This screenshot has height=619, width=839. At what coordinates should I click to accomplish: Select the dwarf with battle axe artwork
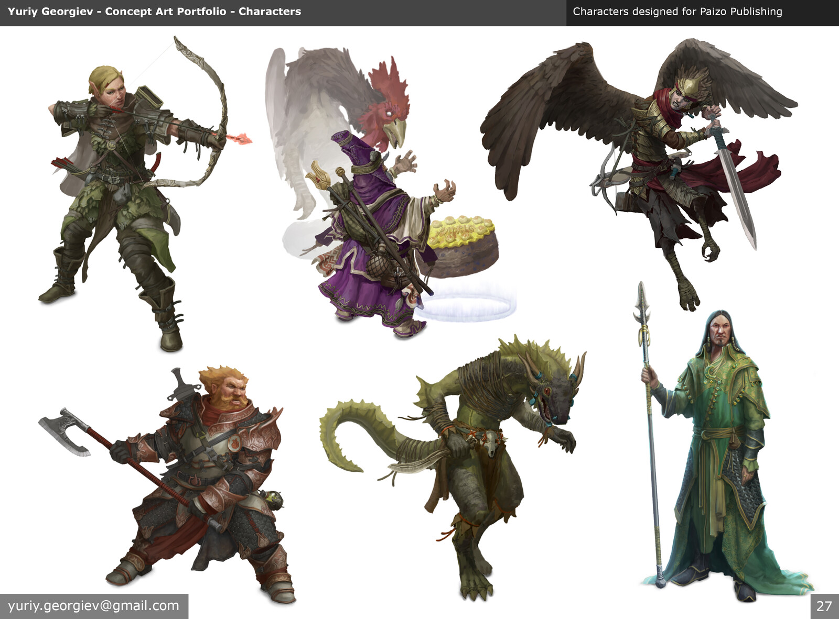pyautogui.click(x=167, y=484)
